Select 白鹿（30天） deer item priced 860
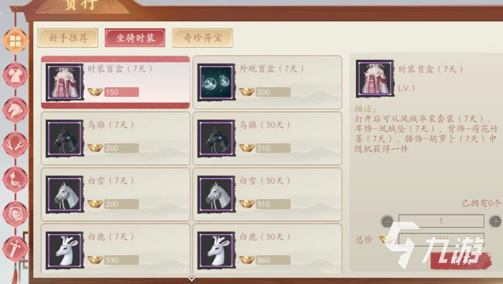 [x=267, y=249]
